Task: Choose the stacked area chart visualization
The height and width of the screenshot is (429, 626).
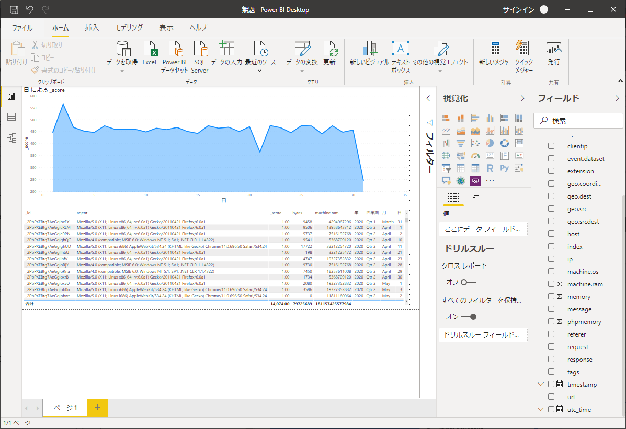Action: [x=475, y=131]
